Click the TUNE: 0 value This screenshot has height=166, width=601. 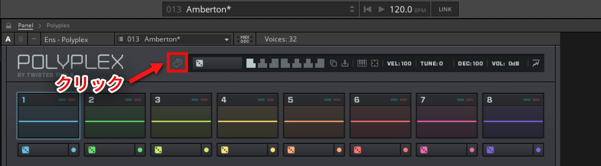pos(431,64)
